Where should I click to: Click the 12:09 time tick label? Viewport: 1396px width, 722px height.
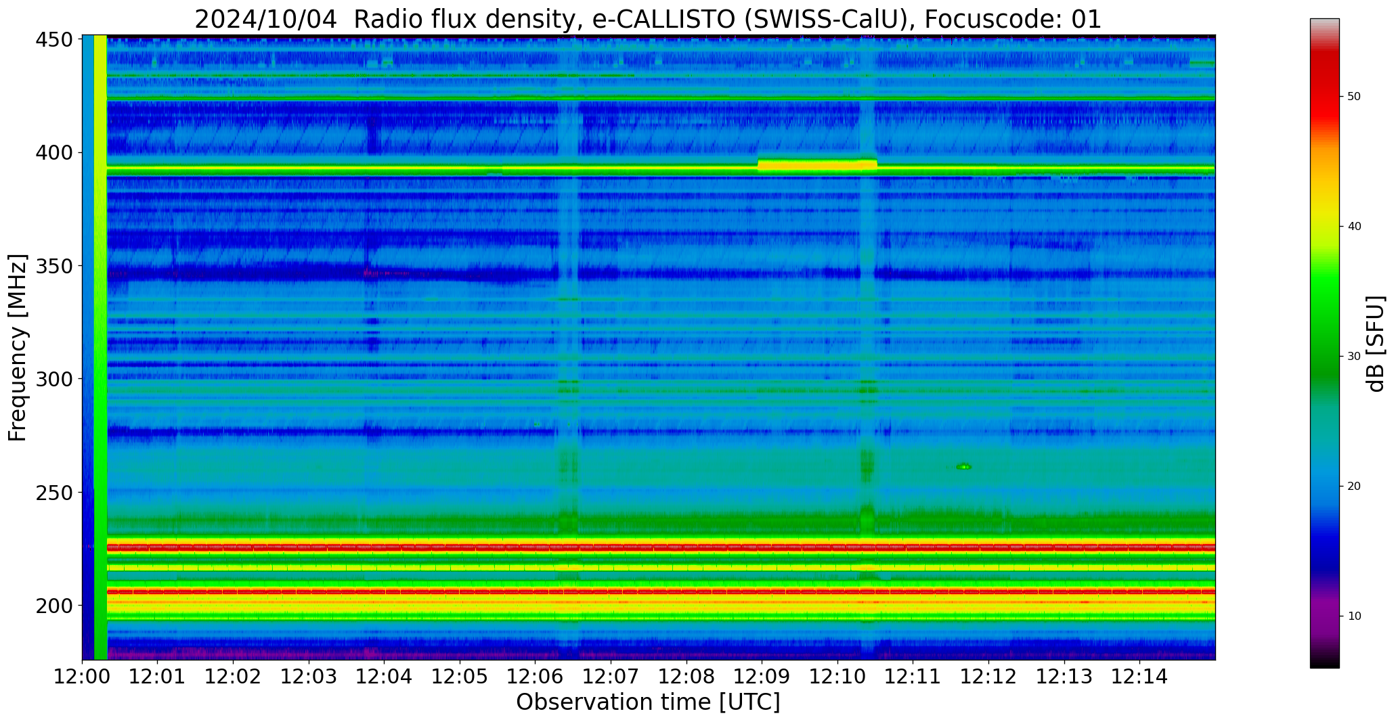pyautogui.click(x=762, y=677)
